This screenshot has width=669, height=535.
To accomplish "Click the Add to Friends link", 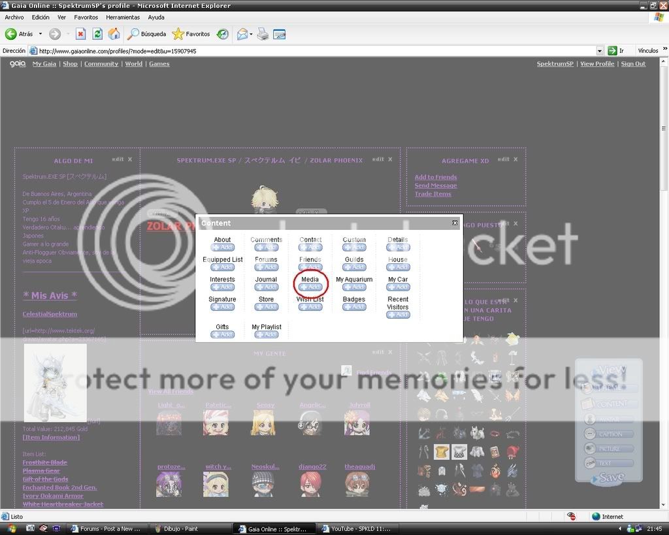I will (435, 176).
